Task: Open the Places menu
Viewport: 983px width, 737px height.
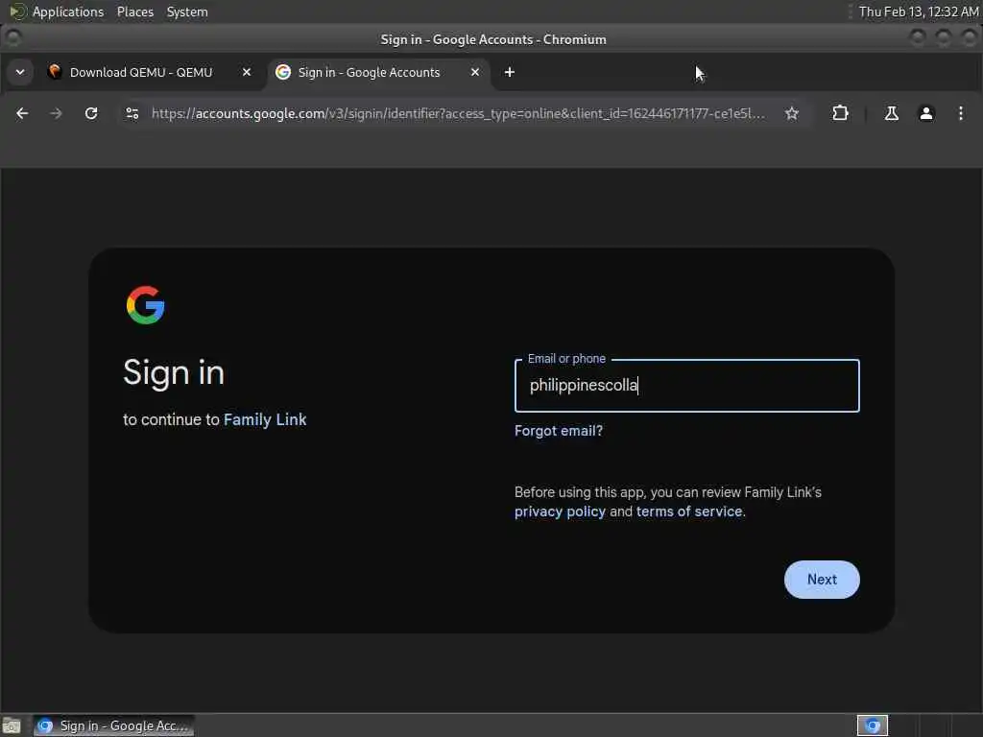Action: point(134,12)
